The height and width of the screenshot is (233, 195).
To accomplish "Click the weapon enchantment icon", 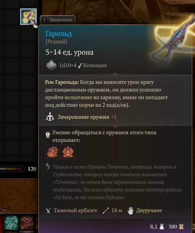I will pos(50,117).
